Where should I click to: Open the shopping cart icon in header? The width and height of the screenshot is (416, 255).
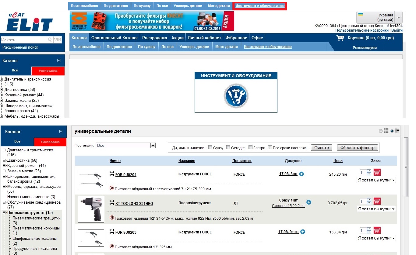(340, 38)
